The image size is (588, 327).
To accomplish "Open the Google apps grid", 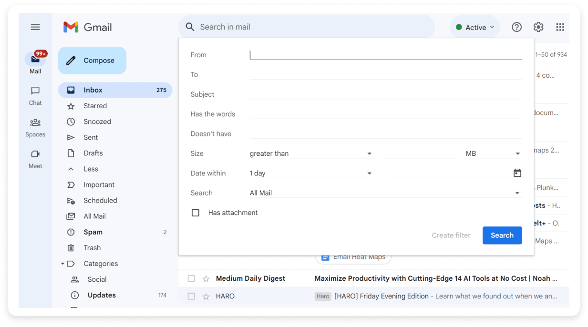I will click(x=560, y=27).
